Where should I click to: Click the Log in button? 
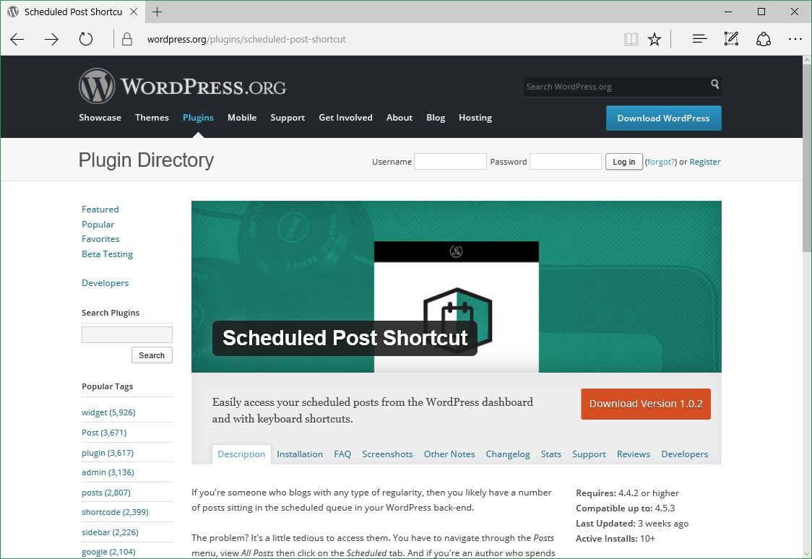pyautogui.click(x=624, y=162)
